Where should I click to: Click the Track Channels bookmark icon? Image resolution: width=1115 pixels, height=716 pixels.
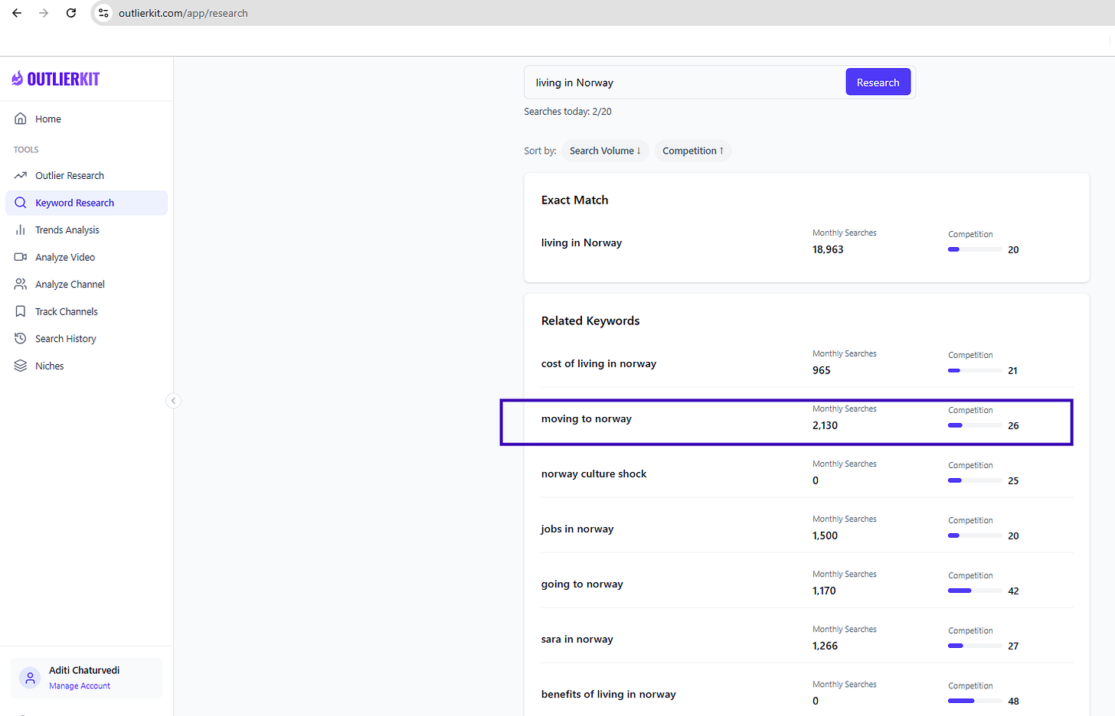pyautogui.click(x=21, y=311)
